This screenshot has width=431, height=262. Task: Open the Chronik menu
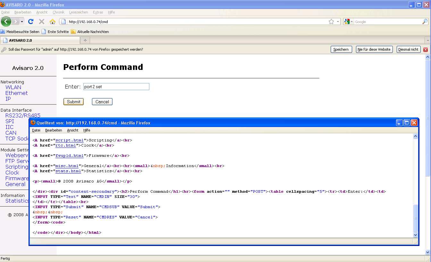pyautogui.click(x=59, y=12)
